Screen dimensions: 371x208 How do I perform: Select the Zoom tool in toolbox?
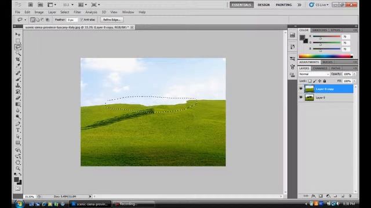[x=18, y=168]
